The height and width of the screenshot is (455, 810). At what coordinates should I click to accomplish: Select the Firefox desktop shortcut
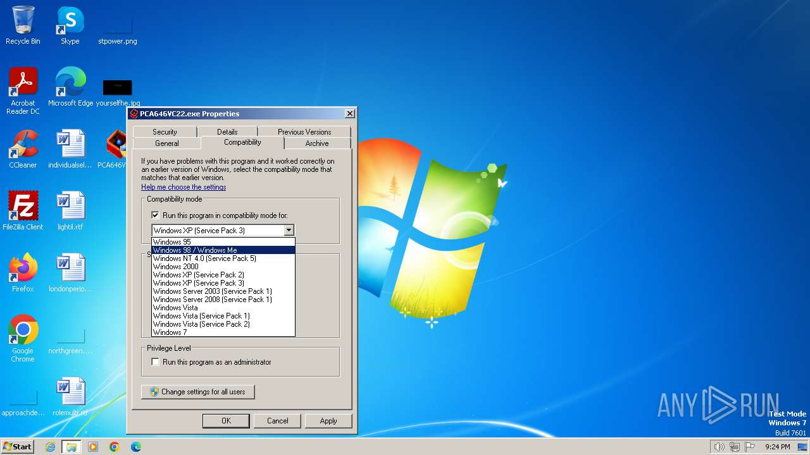click(23, 272)
